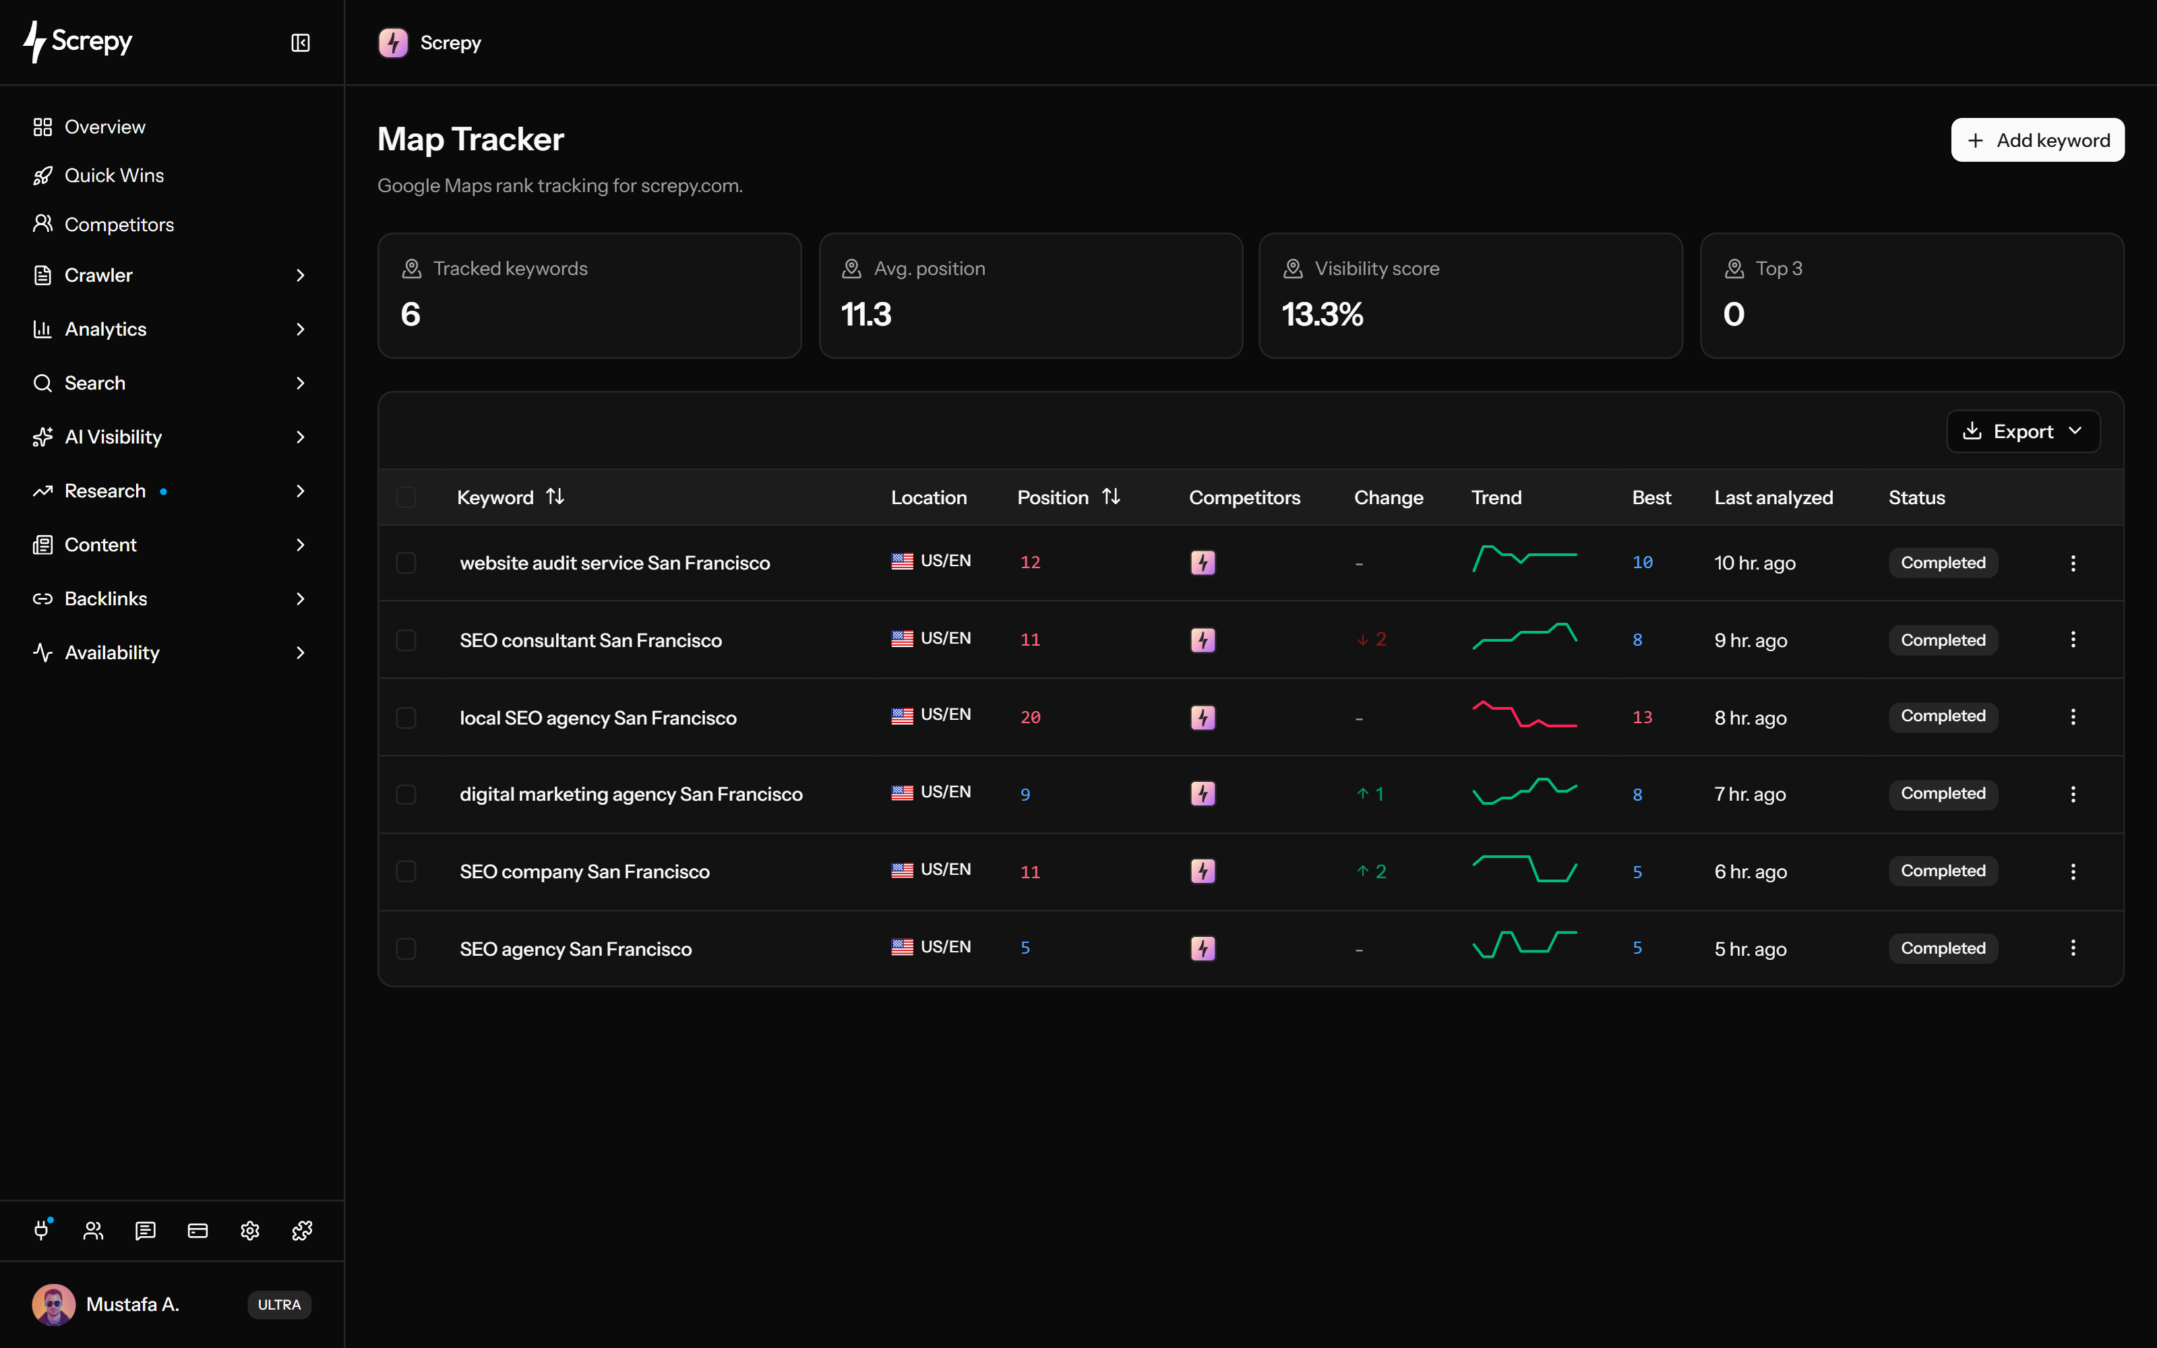Open the integrations plug icon
Viewport: 2157px width, 1348px height.
pyautogui.click(x=42, y=1230)
